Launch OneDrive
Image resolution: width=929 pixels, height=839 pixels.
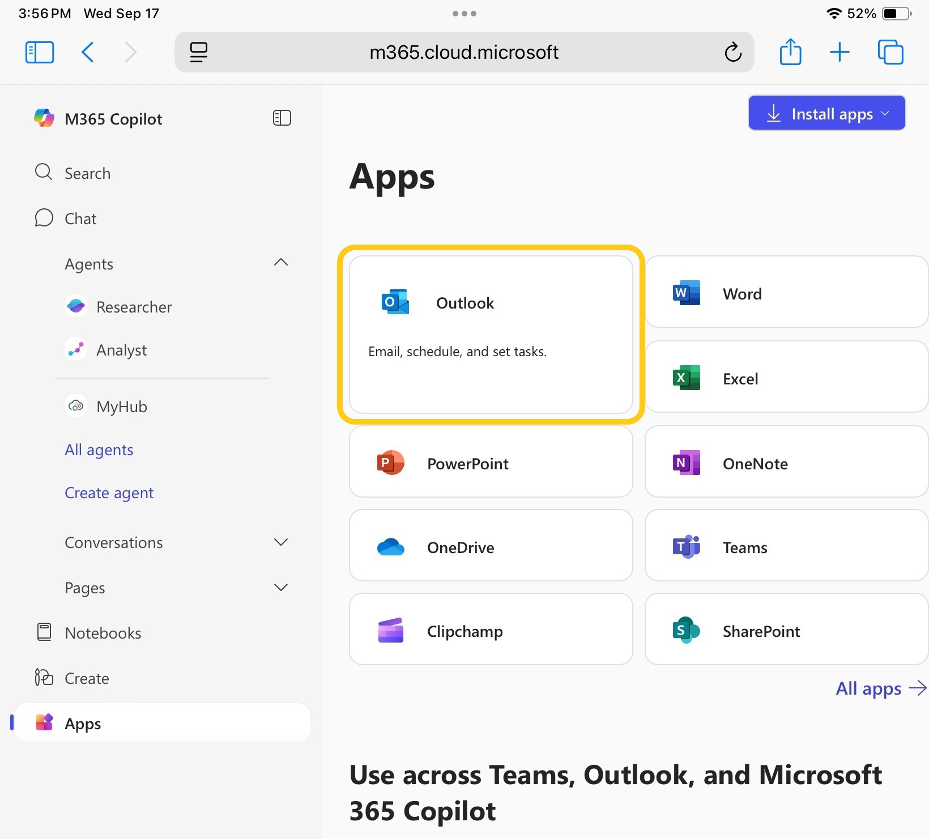coord(490,546)
